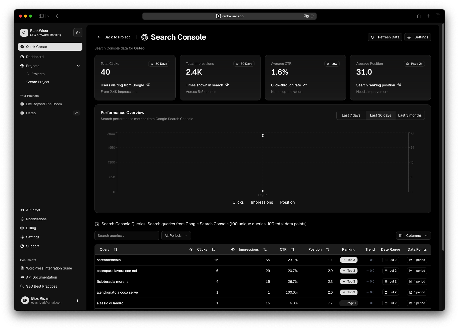The height and width of the screenshot is (329, 459).
Task: Click Low badge on Average CTR card
Action: tap(332, 64)
